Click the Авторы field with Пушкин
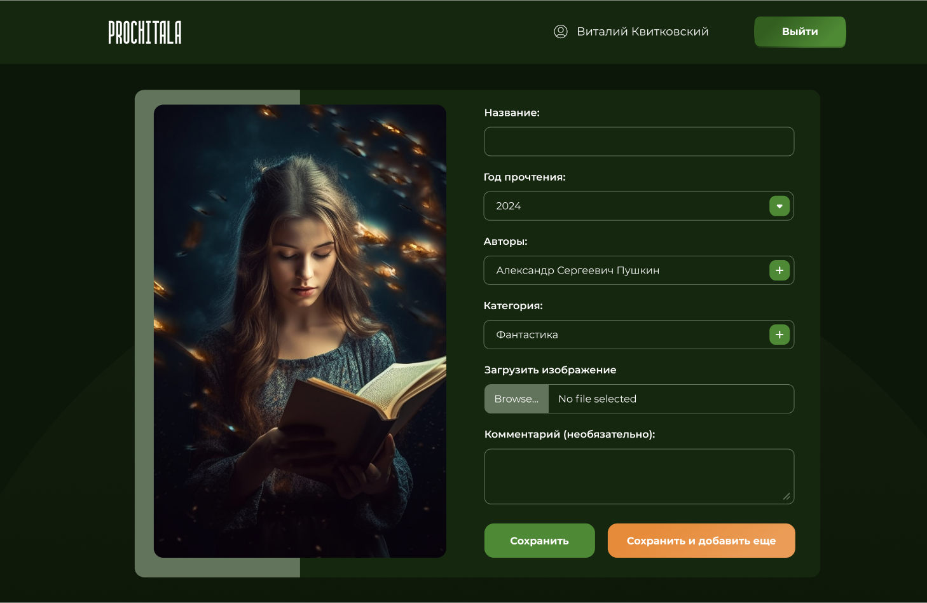Viewport: 927px width, 603px height. (639, 270)
